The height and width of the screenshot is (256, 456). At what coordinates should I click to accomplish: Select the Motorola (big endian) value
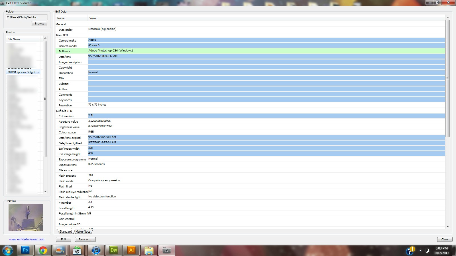tap(102, 29)
